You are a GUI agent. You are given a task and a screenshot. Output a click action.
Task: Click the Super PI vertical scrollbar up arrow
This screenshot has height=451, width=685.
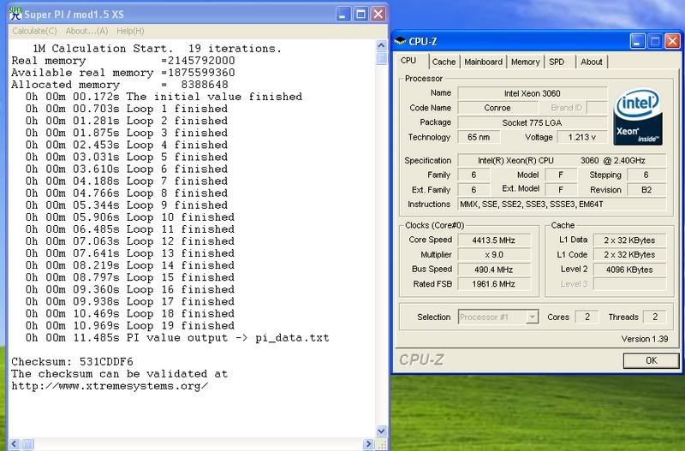click(381, 45)
